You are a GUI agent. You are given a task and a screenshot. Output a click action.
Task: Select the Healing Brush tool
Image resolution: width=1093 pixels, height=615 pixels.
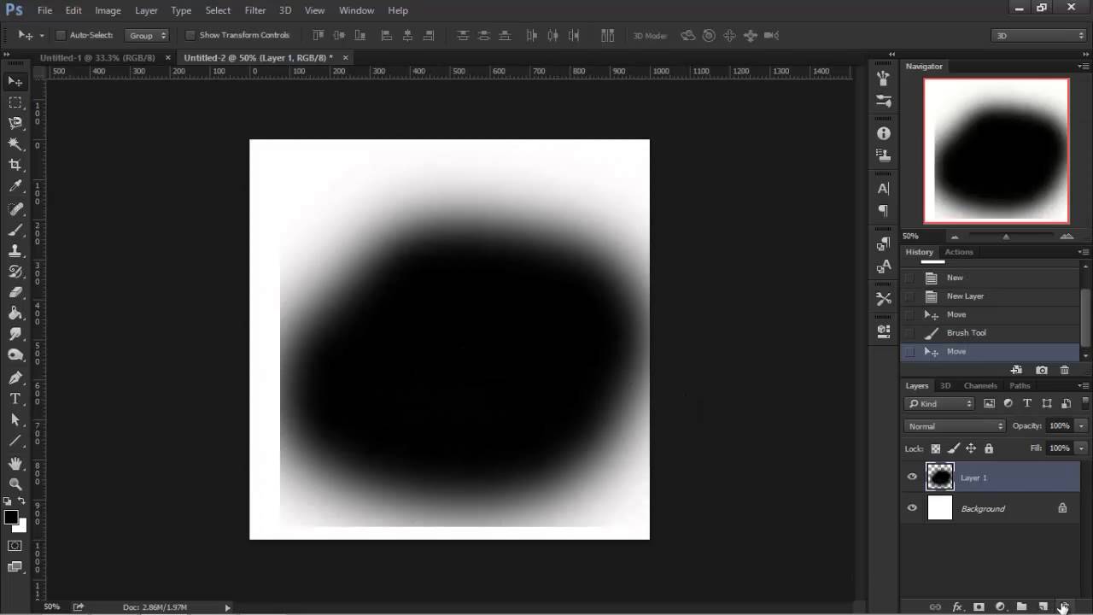(15, 209)
